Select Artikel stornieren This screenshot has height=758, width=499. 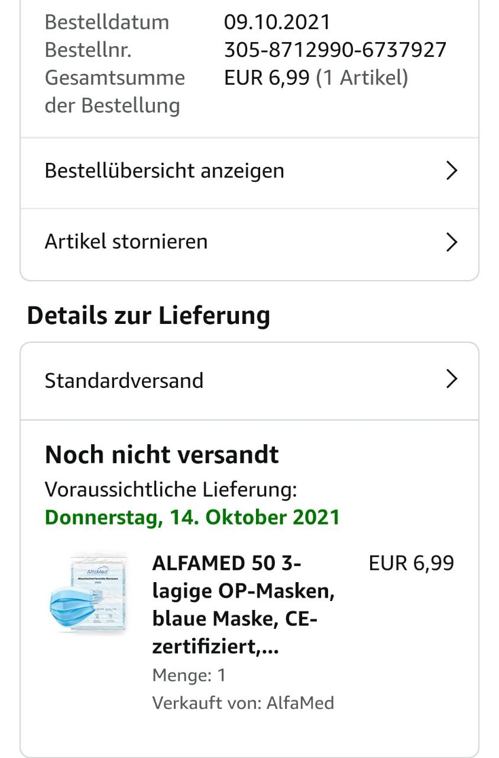(126, 242)
